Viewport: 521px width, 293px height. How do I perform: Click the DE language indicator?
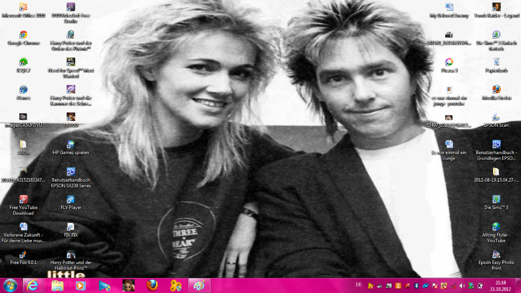[x=359, y=285]
